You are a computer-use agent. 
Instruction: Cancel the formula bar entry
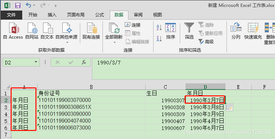[x=58, y=62]
